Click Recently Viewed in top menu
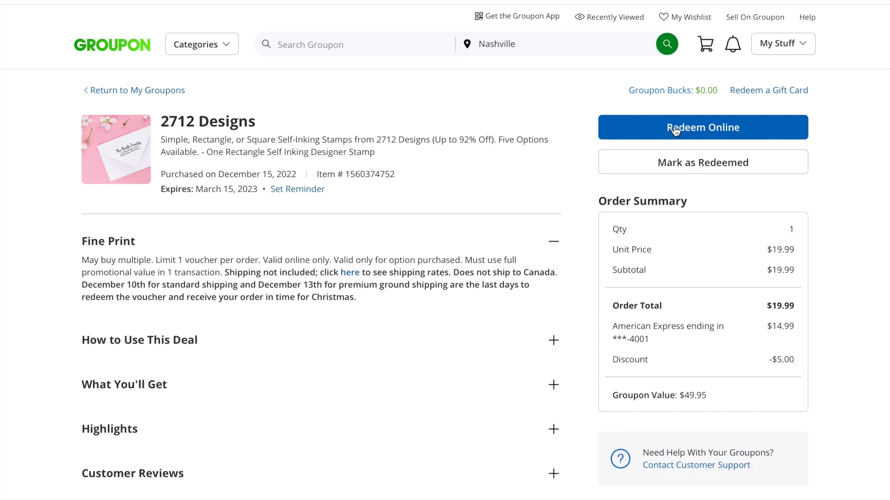The image size is (890, 500). pos(609,17)
